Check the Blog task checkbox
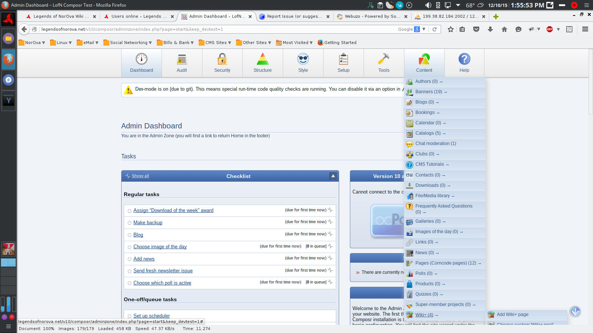The height and width of the screenshot is (333, 593). (x=129, y=235)
